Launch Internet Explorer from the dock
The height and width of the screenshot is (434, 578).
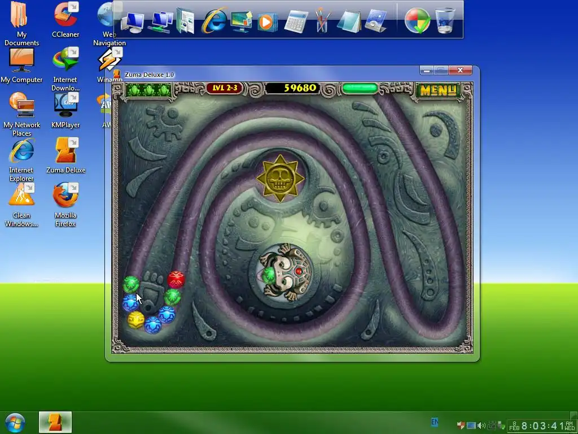213,21
